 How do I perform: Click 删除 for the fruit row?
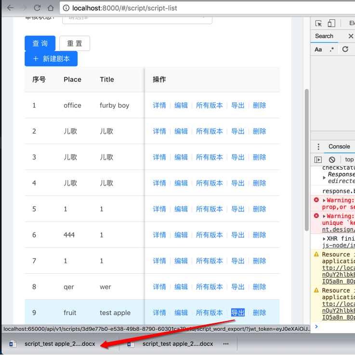[259, 313]
